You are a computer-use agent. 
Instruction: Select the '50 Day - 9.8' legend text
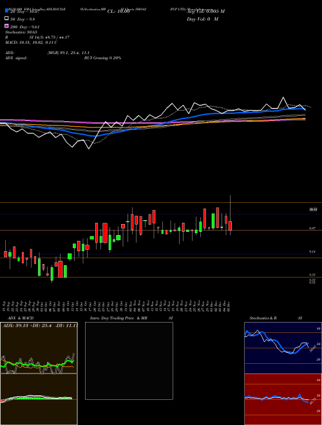click(x=23, y=19)
